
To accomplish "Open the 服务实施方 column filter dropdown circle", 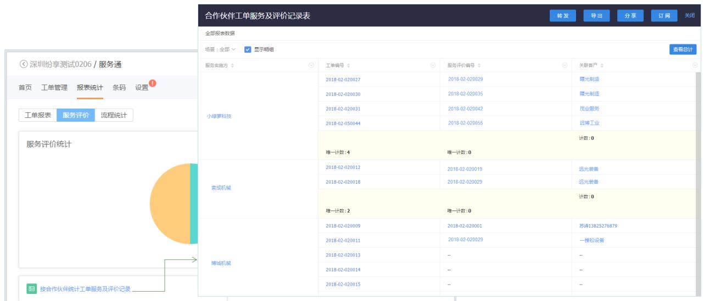I will pos(312,65).
